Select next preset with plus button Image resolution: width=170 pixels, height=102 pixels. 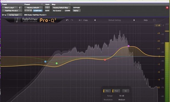[x=28, y=11]
